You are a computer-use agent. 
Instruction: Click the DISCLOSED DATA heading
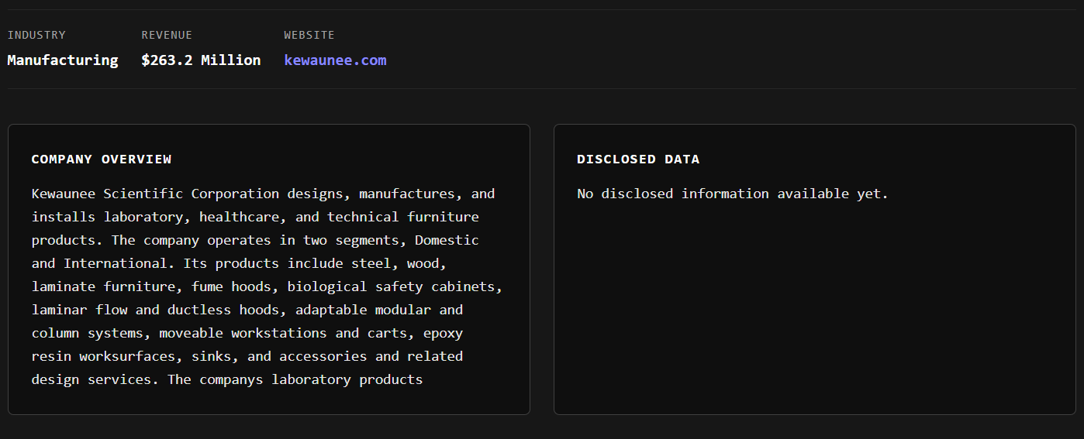638,159
